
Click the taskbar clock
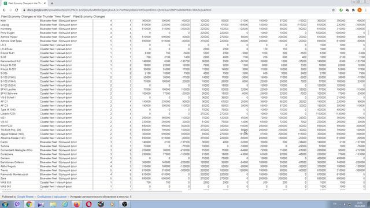tap(360, 204)
